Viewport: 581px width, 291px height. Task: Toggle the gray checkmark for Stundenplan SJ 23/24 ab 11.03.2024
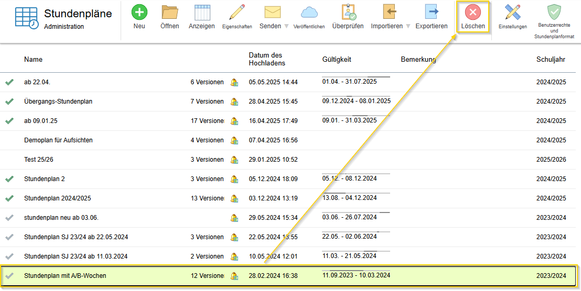click(x=9, y=256)
